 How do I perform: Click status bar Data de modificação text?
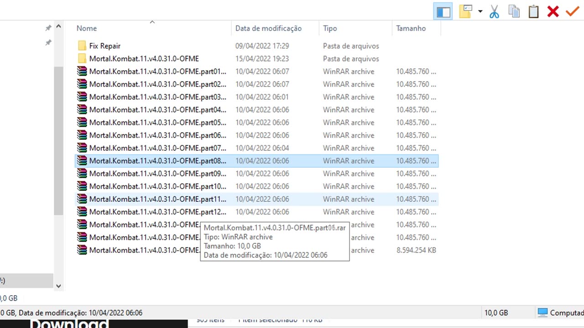(x=80, y=313)
